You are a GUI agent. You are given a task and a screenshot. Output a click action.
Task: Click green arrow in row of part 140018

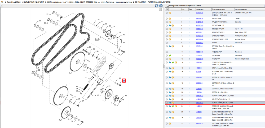pyautogui.click(x=173, y=106)
